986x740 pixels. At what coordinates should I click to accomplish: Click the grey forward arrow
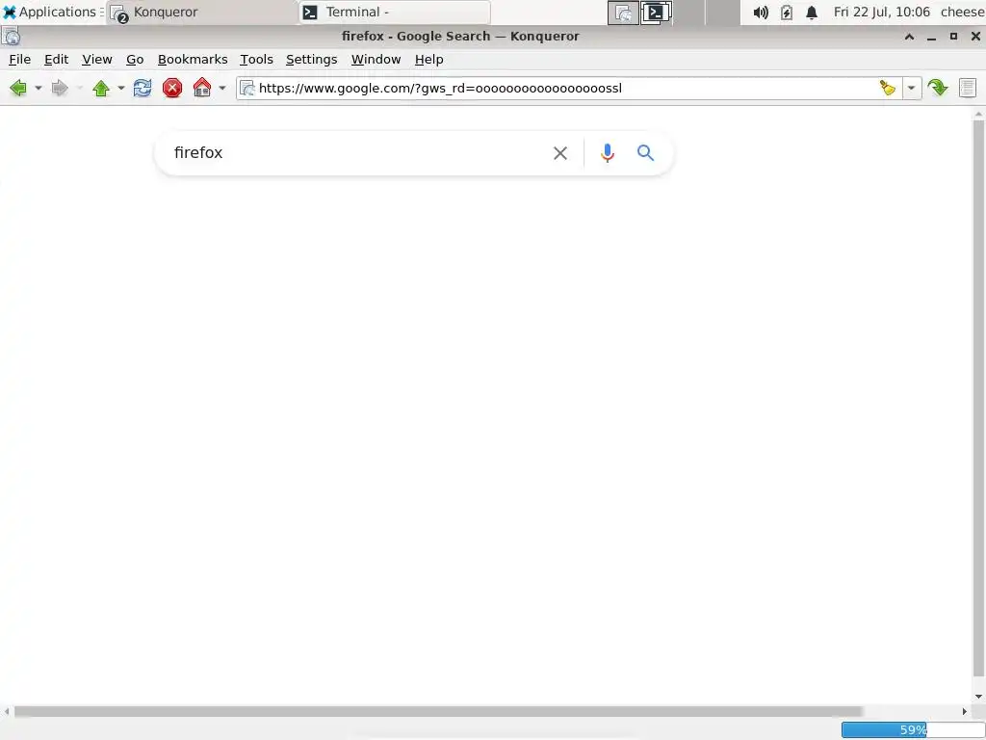click(60, 88)
